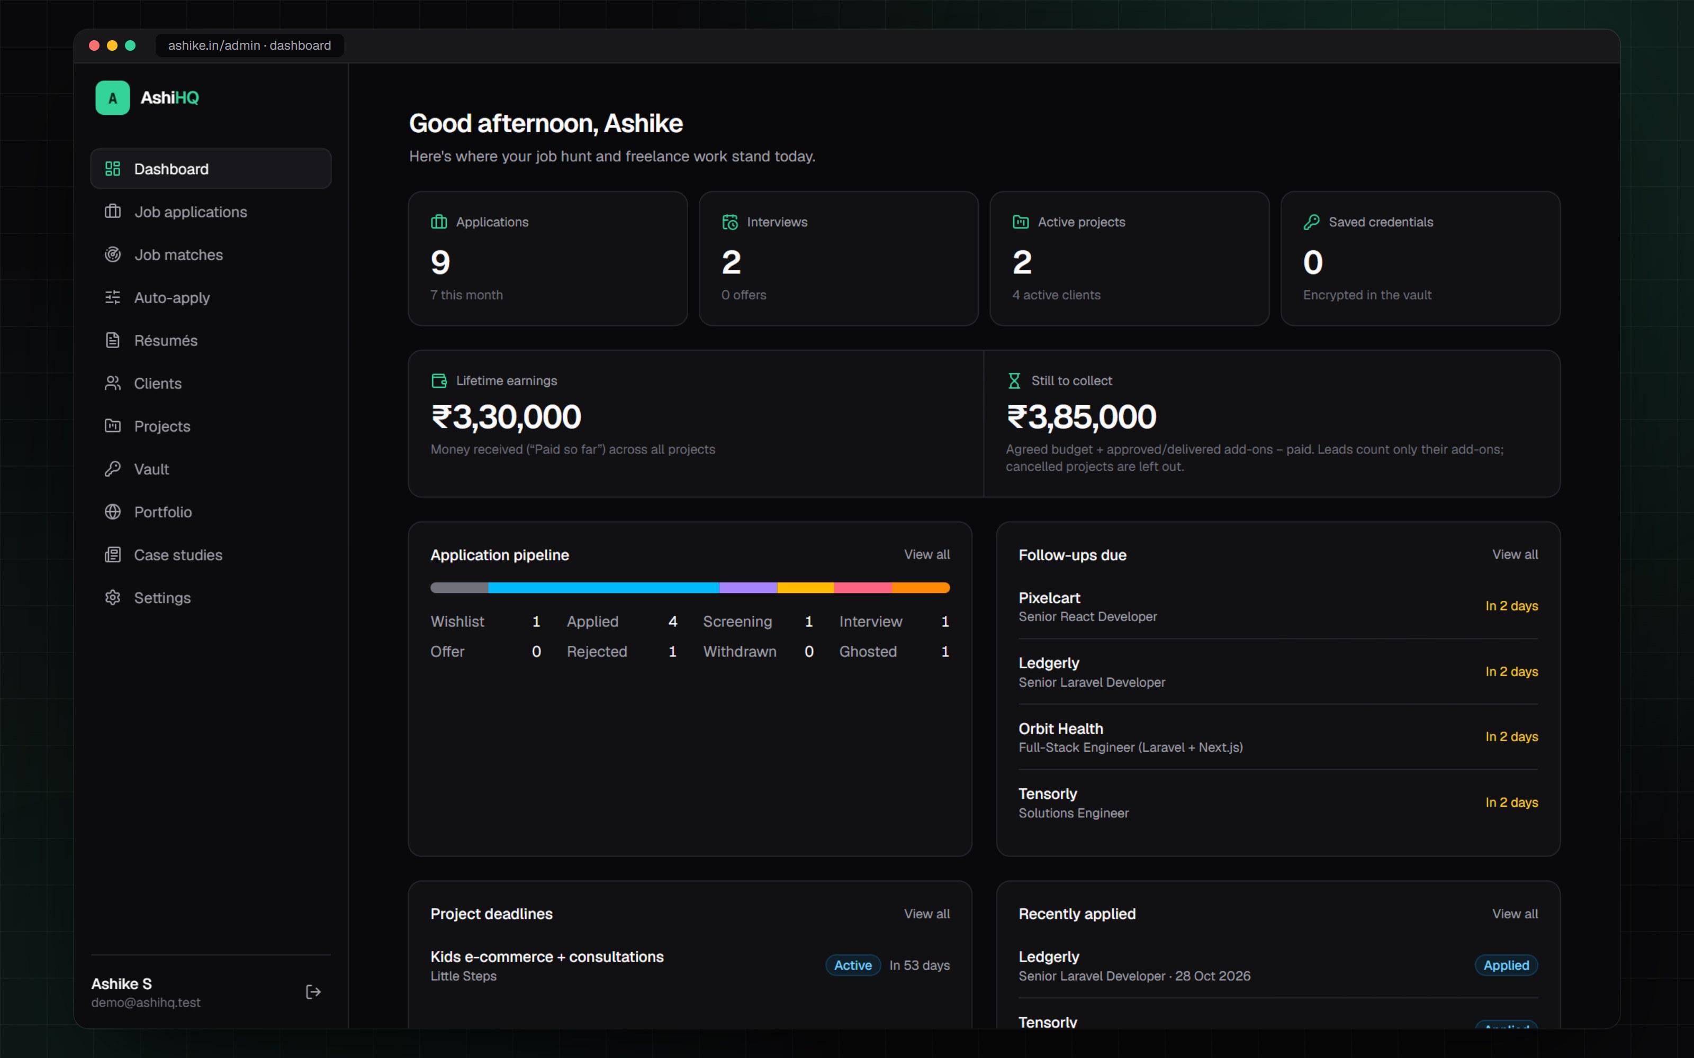Viewport: 1694px width, 1058px height.
Task: Click the calendar-clock icon on Interviews card
Action: coord(730,222)
